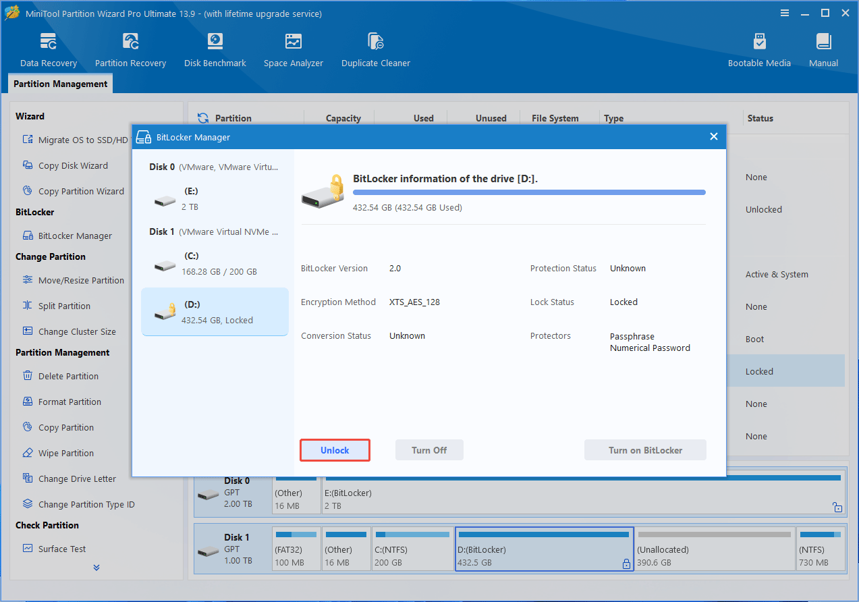Launch Partition Recovery from the toolbar
Image resolution: width=859 pixels, height=602 pixels.
click(x=130, y=51)
